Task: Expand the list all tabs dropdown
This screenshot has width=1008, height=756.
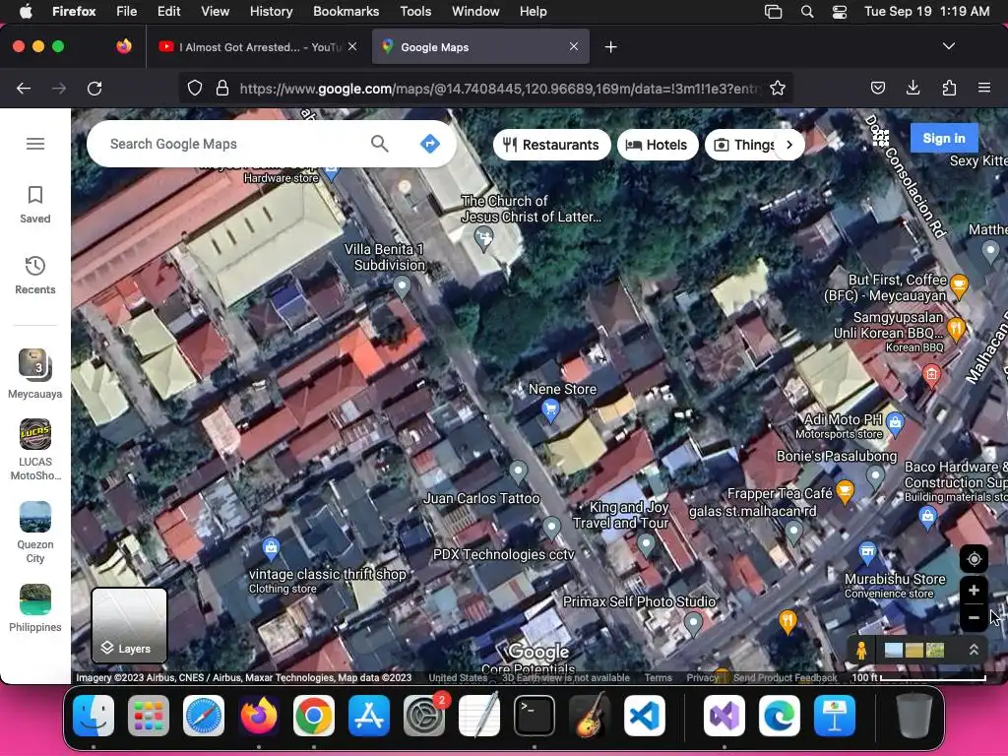Action: pyautogui.click(x=949, y=46)
